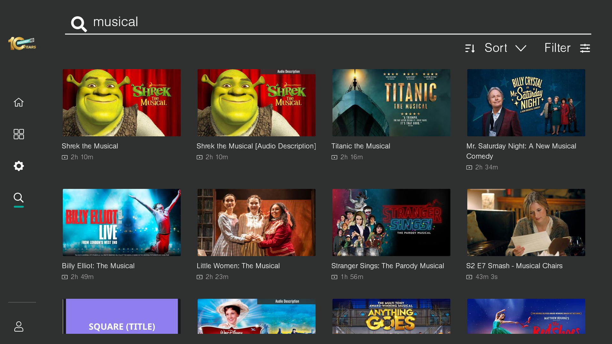The image size is (612, 344).
Task: Expand sorting options via the Sort control
Action: point(496,48)
